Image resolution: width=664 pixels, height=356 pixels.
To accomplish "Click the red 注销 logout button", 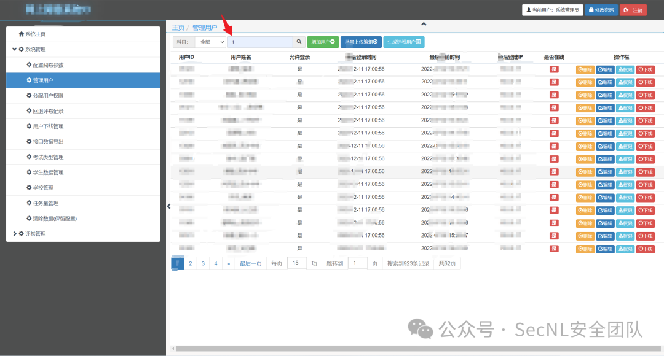I will click(x=633, y=10).
